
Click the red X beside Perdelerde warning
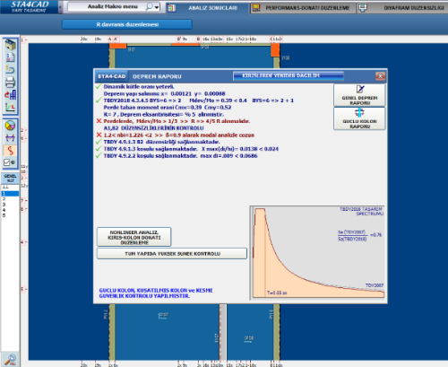click(99, 121)
